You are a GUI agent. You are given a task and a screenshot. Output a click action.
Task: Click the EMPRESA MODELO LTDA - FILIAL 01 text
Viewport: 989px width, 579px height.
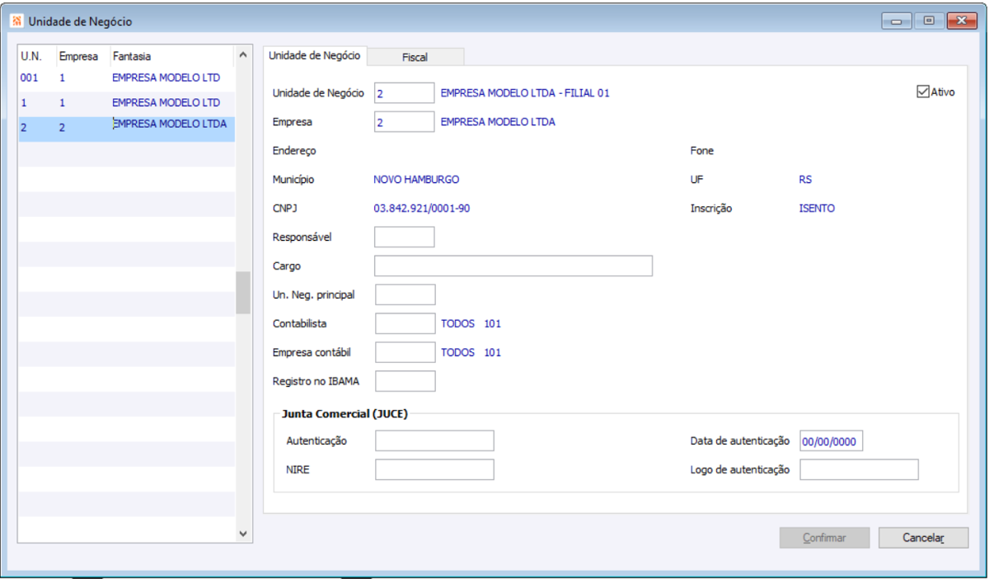pyautogui.click(x=525, y=93)
